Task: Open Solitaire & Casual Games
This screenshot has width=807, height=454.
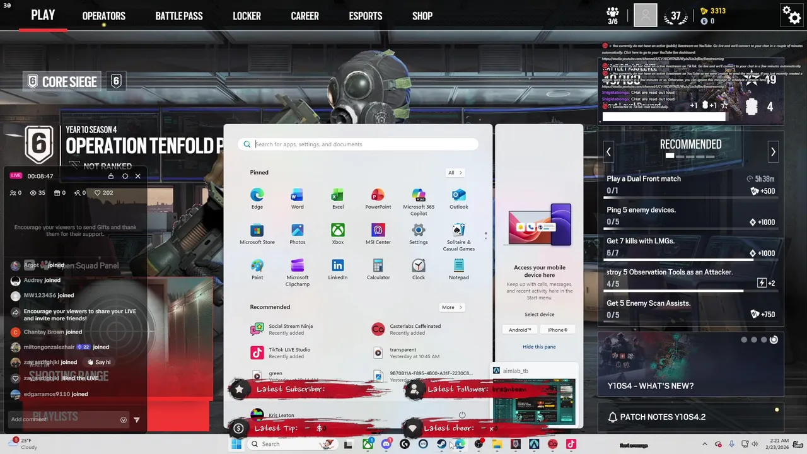Action: (x=458, y=237)
